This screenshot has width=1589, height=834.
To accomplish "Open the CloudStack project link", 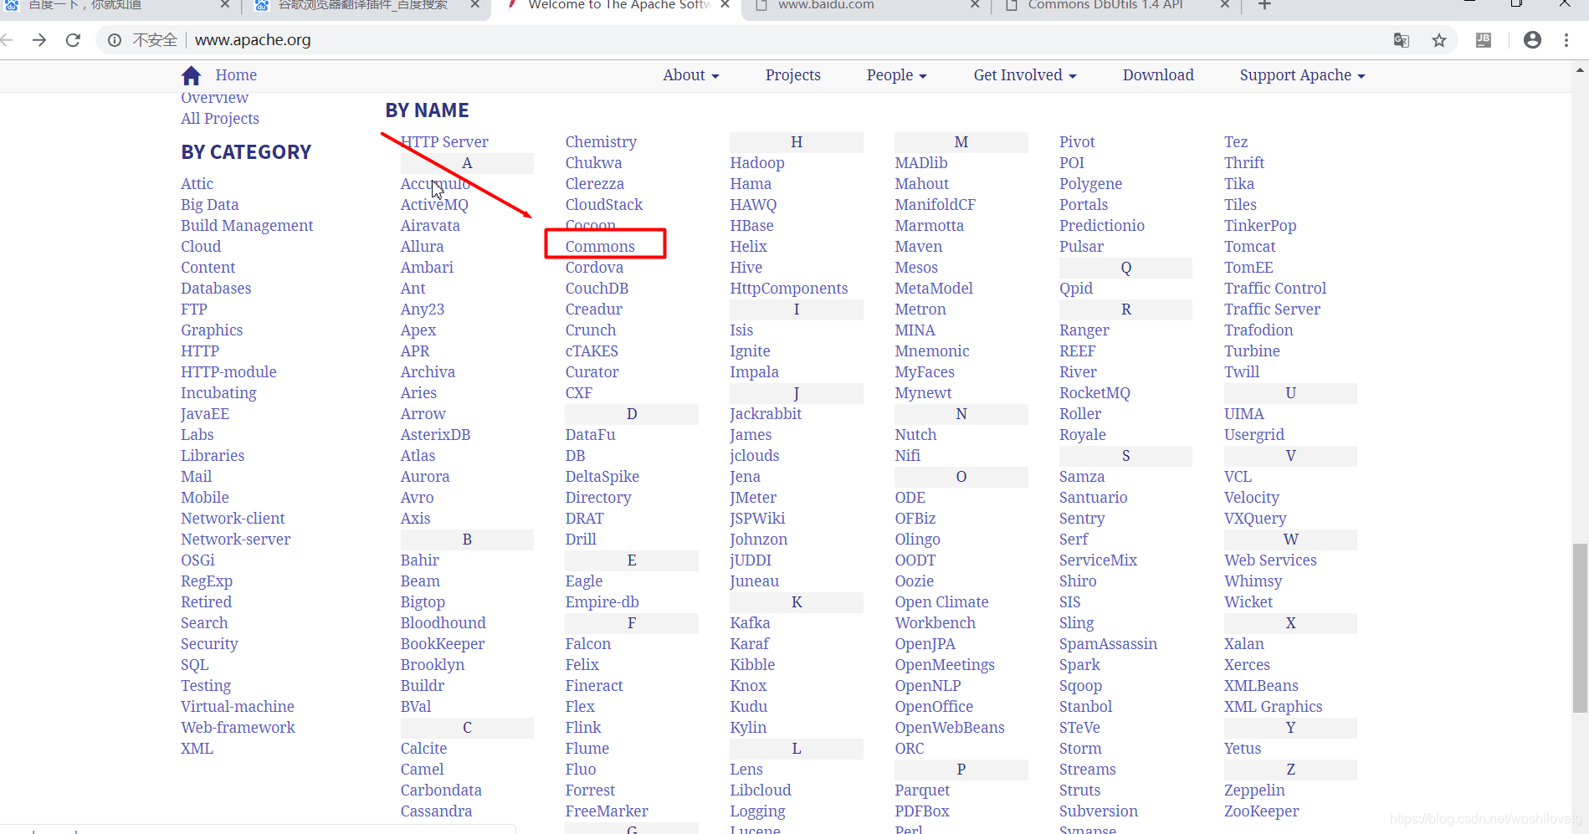I will click(604, 205).
